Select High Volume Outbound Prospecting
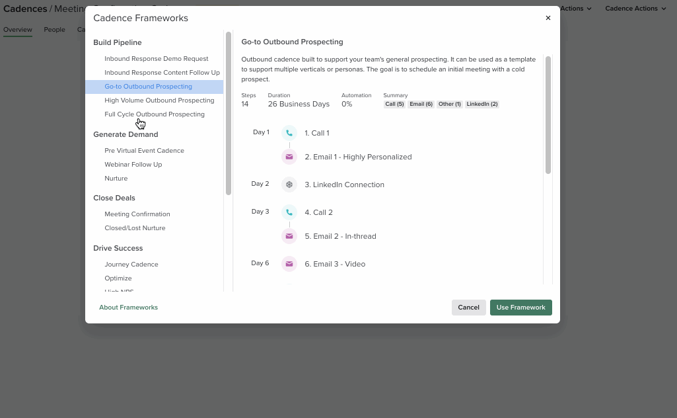The height and width of the screenshot is (418, 677). [159, 100]
